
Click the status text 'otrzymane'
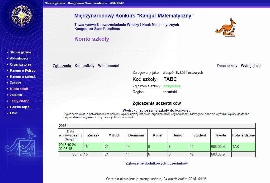(x=172, y=86)
